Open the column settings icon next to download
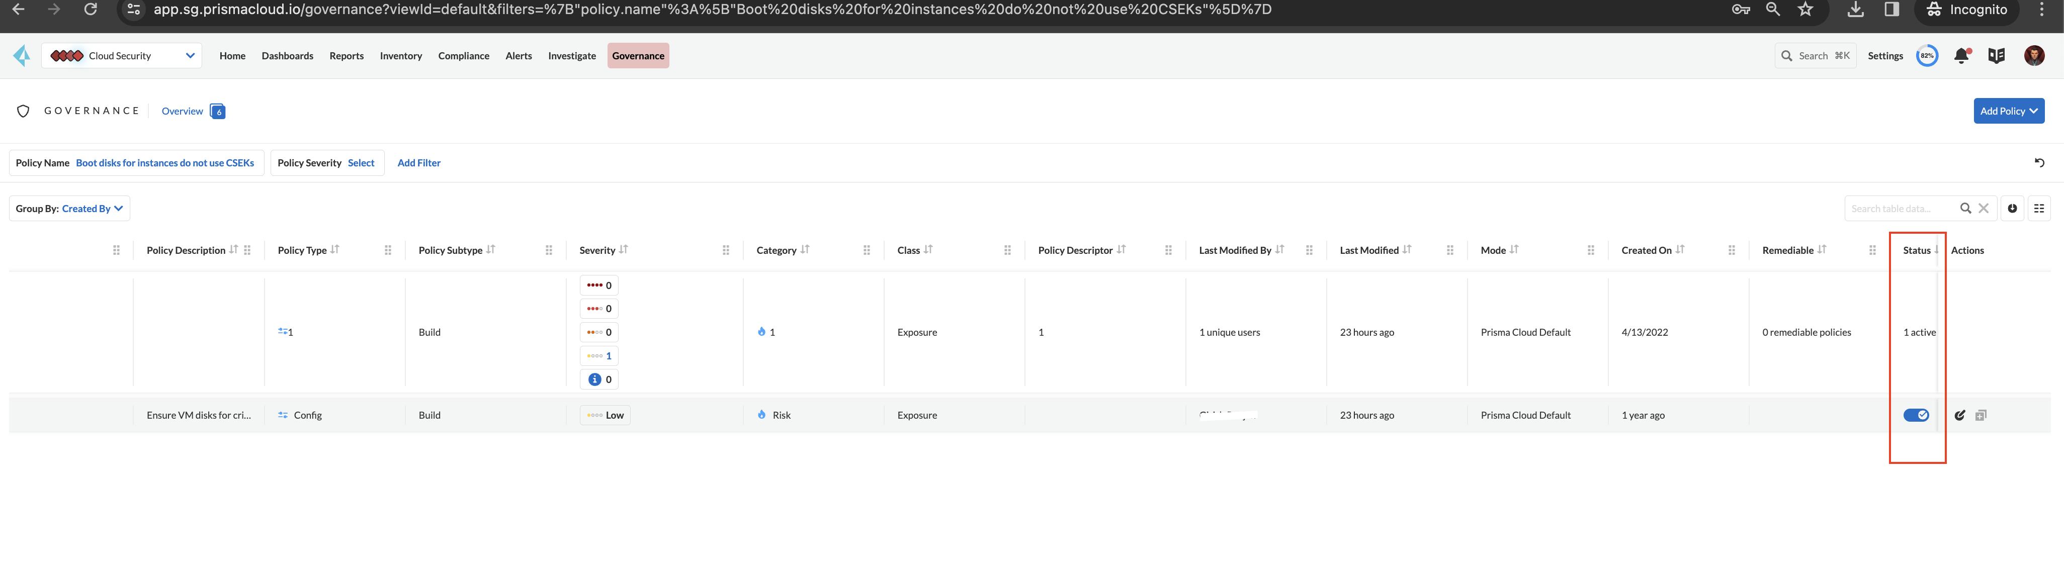Screen dimensions: 2064x574 [2040, 208]
